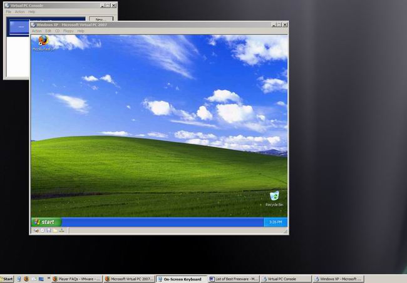Switch to List of Best Freeware taskbar item
The height and width of the screenshot is (283, 407).
[234, 279]
